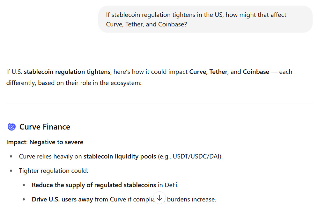Select the "Impact: Negative to severe" line
The height and width of the screenshot is (204, 318).
point(45,142)
